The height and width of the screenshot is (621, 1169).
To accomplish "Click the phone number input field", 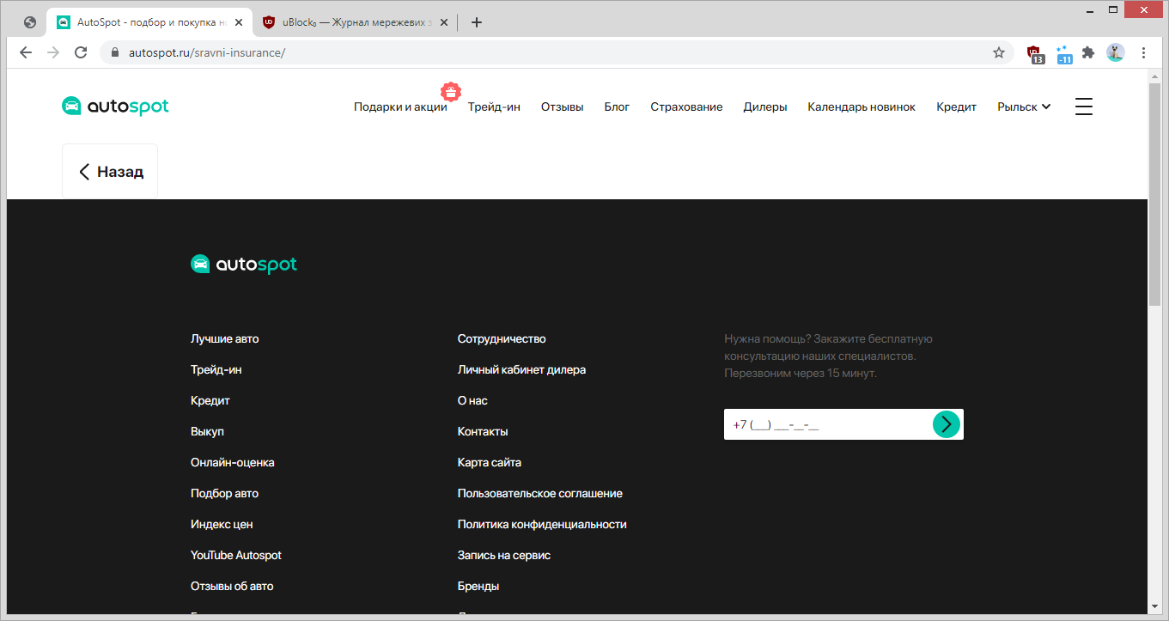I will point(816,423).
